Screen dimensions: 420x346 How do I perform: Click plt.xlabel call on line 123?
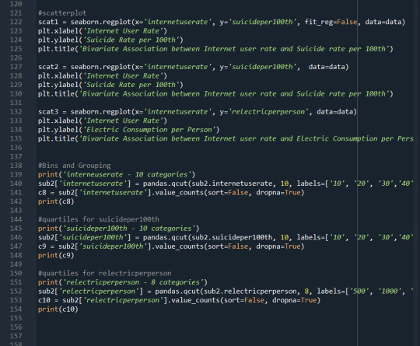coord(103,31)
